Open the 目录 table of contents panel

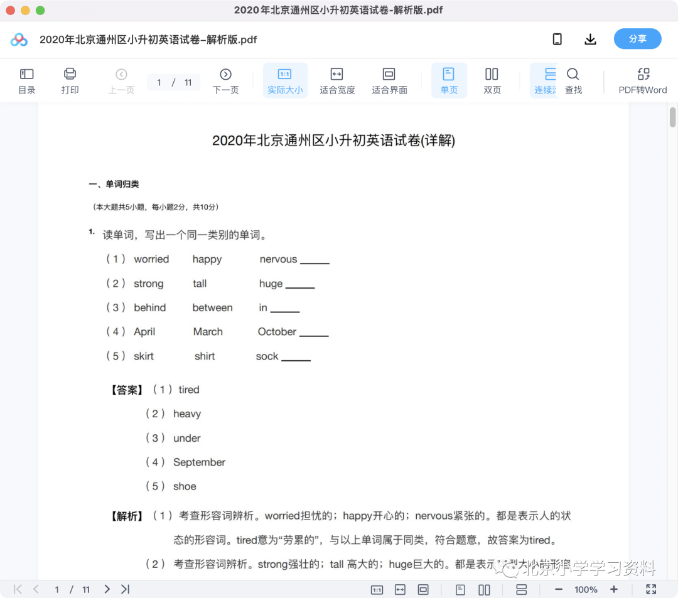(x=27, y=81)
